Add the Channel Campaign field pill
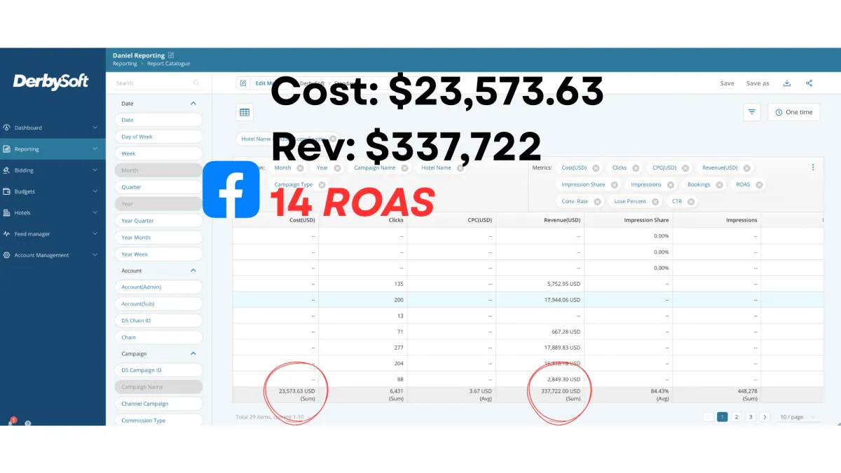The width and height of the screenshot is (841, 473). (158, 404)
